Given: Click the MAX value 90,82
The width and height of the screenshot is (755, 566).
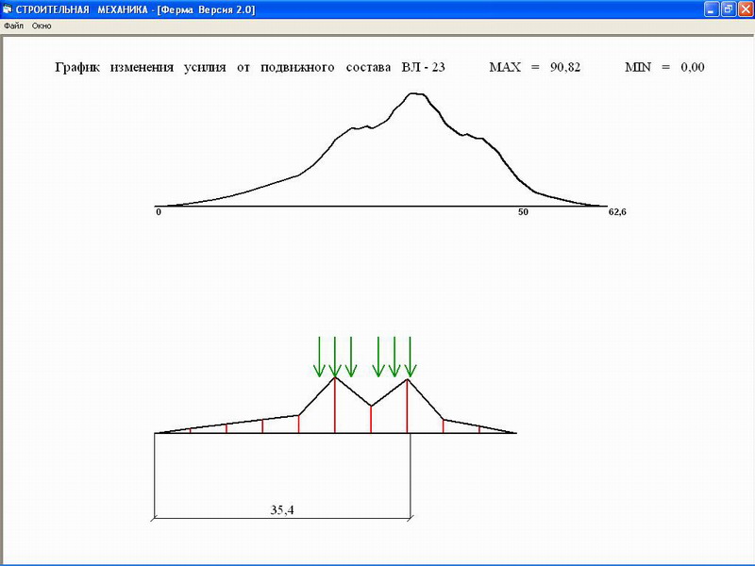Looking at the screenshot, I should tap(565, 67).
